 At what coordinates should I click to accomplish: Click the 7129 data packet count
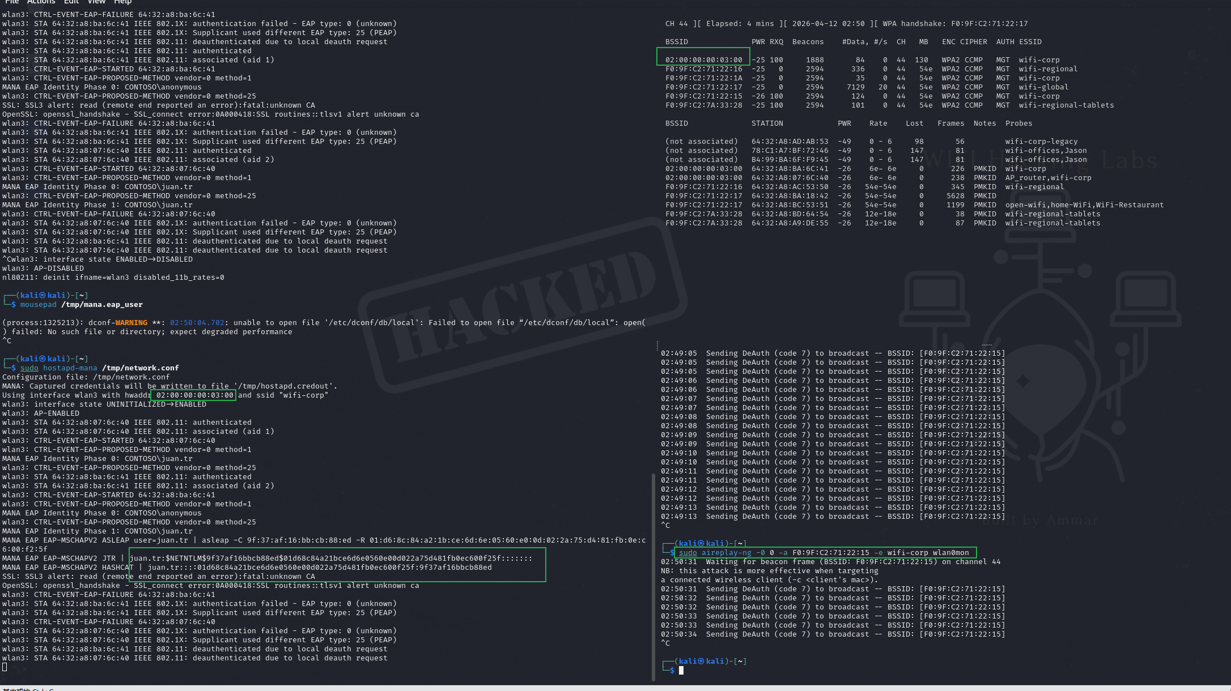click(855, 87)
